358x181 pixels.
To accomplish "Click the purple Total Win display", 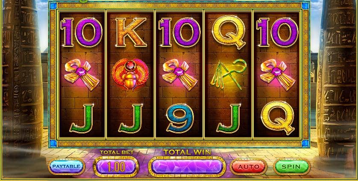I will tap(187, 167).
